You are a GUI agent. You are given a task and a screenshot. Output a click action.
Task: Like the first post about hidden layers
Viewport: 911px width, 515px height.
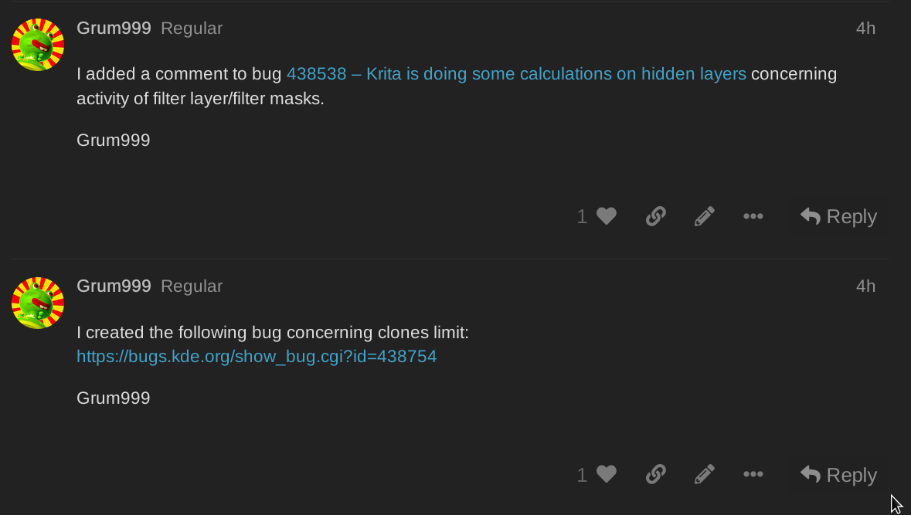pyautogui.click(x=607, y=217)
